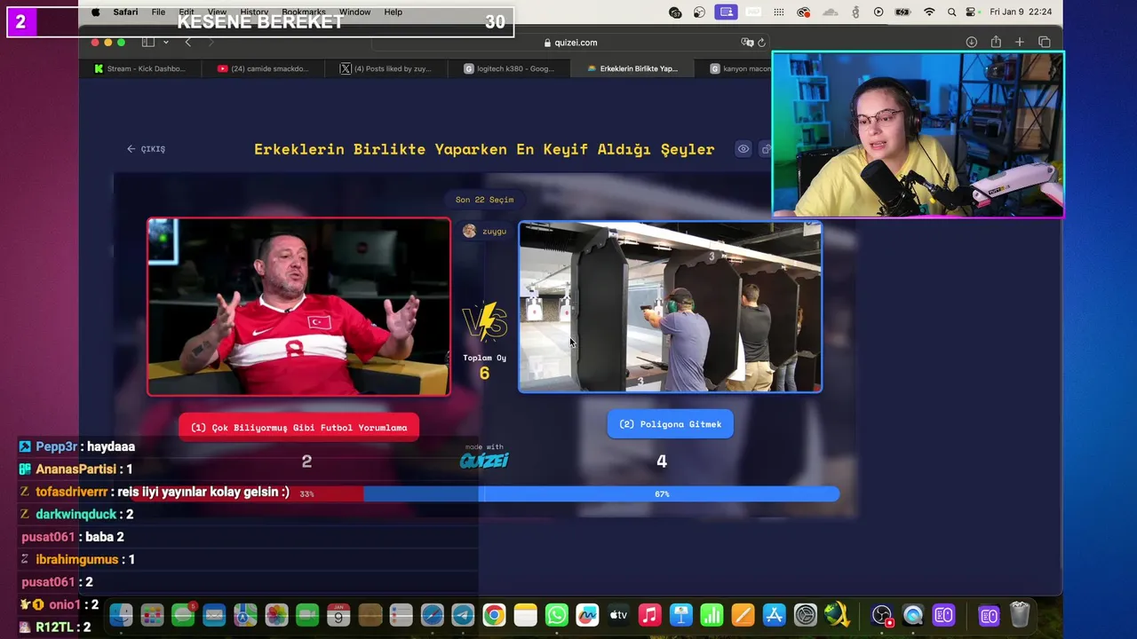Open the Safari menu in menu bar

125,12
